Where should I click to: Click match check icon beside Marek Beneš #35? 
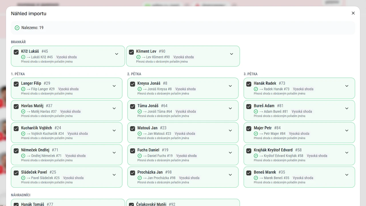pos(256,178)
